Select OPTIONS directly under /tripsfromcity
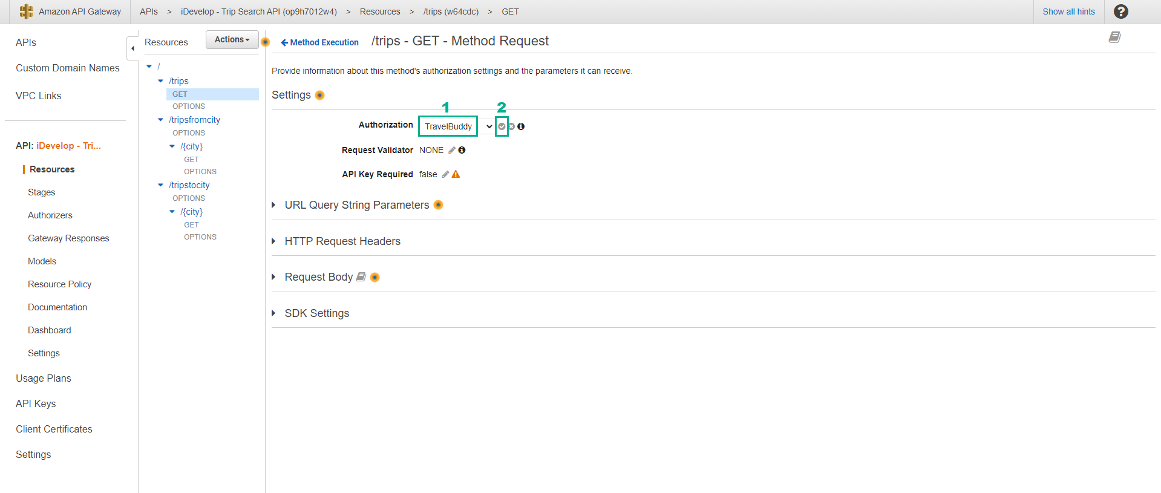 189,133
